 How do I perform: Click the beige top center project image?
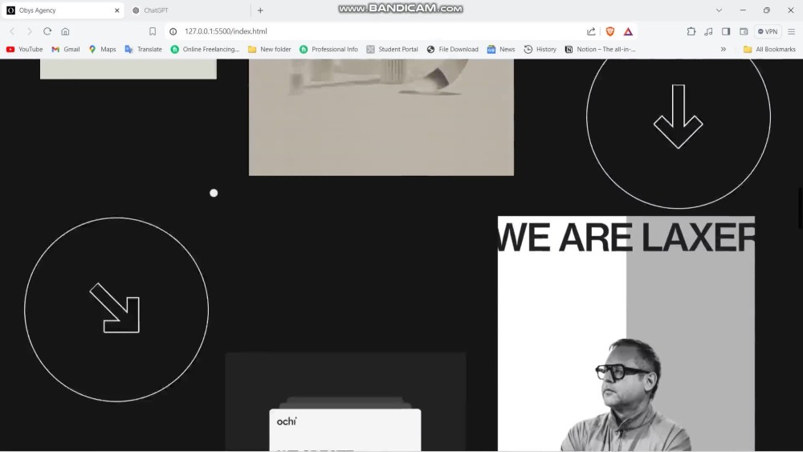381,117
